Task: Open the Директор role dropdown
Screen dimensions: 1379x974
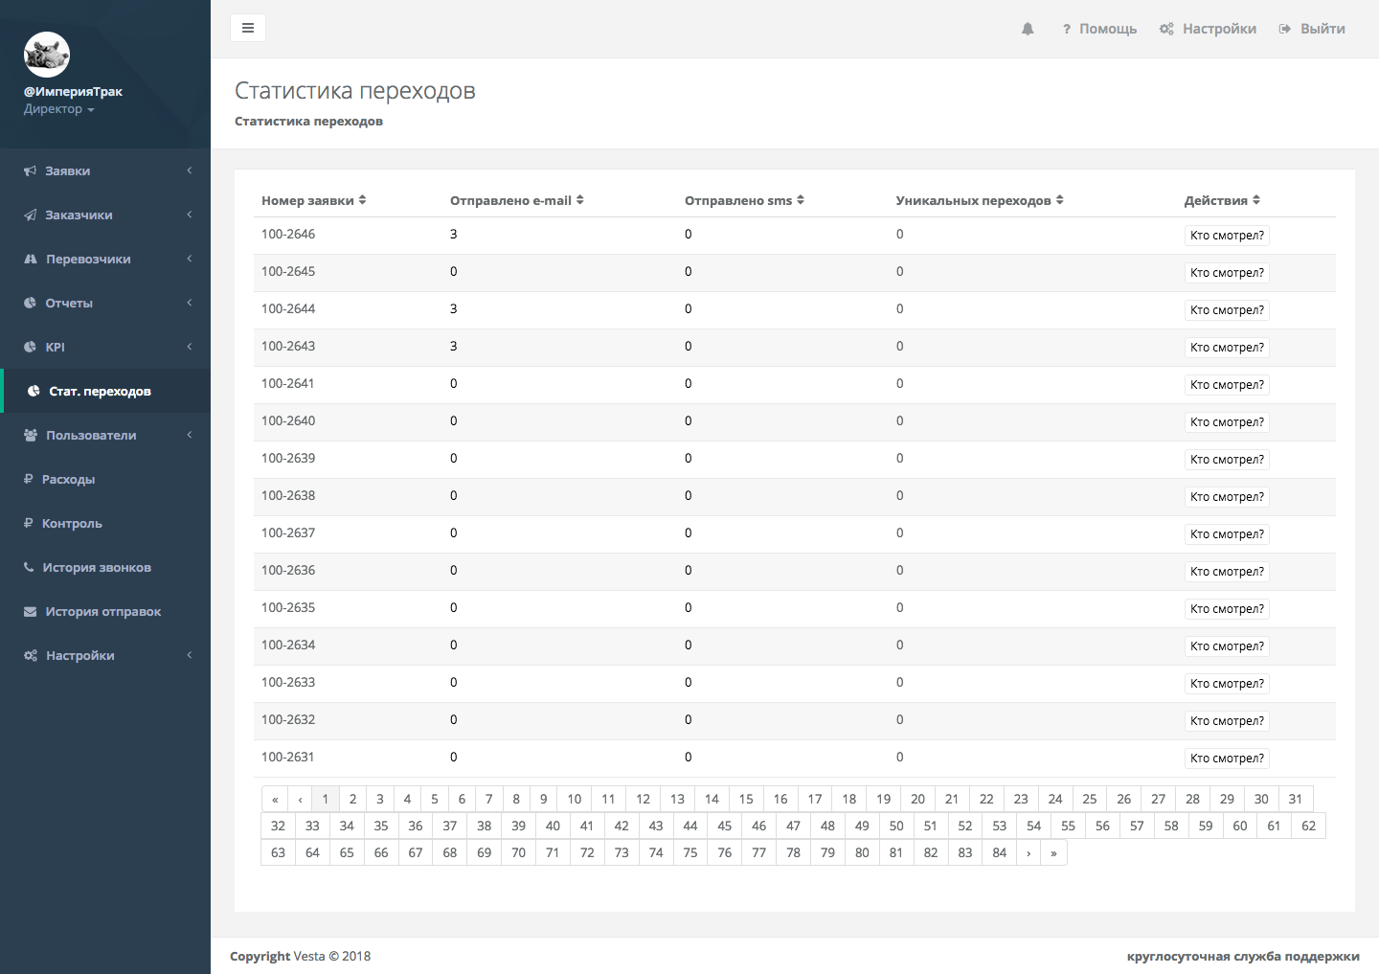Action: (58, 109)
